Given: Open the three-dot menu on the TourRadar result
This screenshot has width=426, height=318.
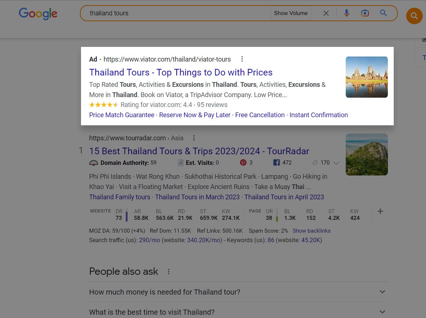Looking at the screenshot, I should pos(194,138).
